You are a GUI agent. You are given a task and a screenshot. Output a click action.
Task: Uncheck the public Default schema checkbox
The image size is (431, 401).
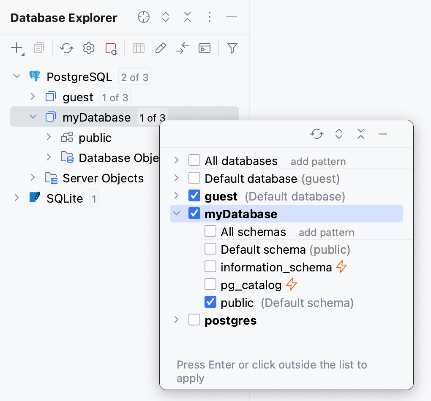(x=210, y=302)
